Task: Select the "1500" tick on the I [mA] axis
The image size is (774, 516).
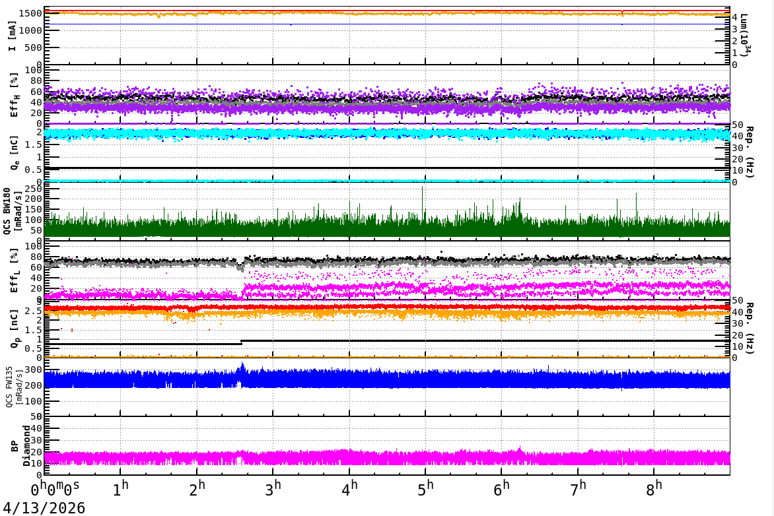Action: (30, 13)
